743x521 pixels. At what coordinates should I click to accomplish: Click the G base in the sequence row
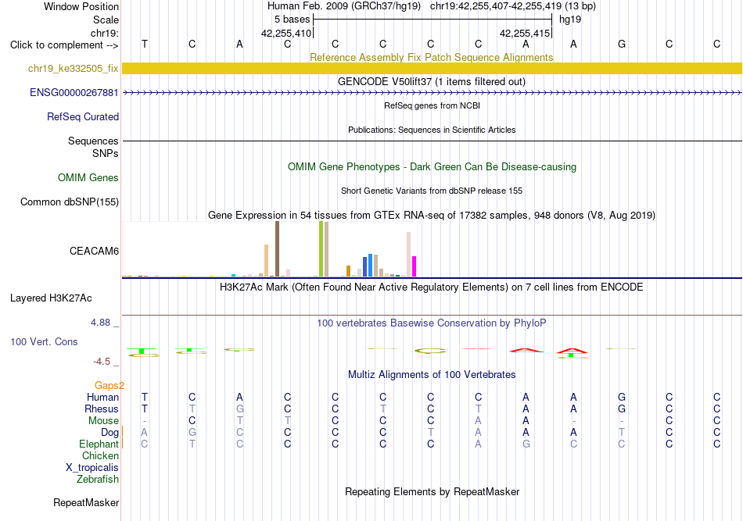622,45
